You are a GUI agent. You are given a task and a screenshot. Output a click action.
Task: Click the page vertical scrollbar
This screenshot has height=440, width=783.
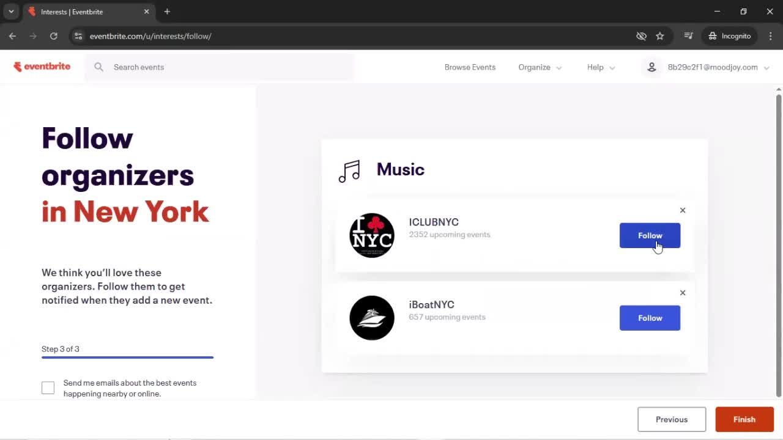point(779,244)
